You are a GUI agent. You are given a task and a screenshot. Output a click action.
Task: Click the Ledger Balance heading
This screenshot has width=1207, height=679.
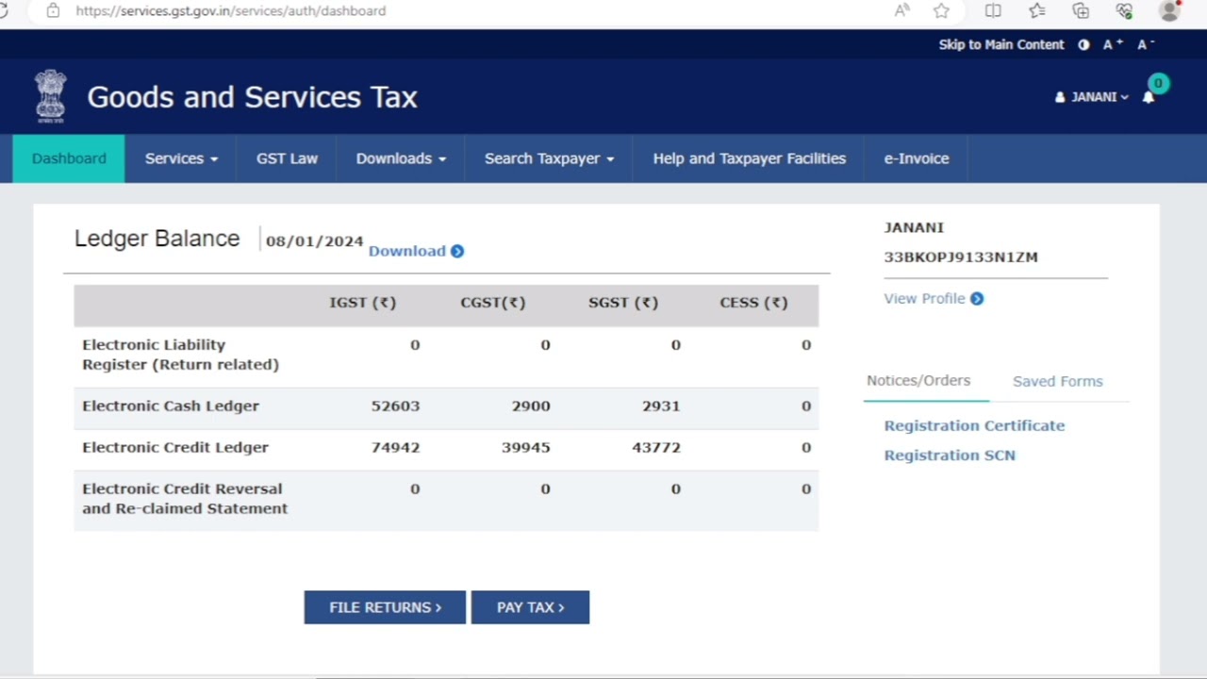[x=157, y=239]
